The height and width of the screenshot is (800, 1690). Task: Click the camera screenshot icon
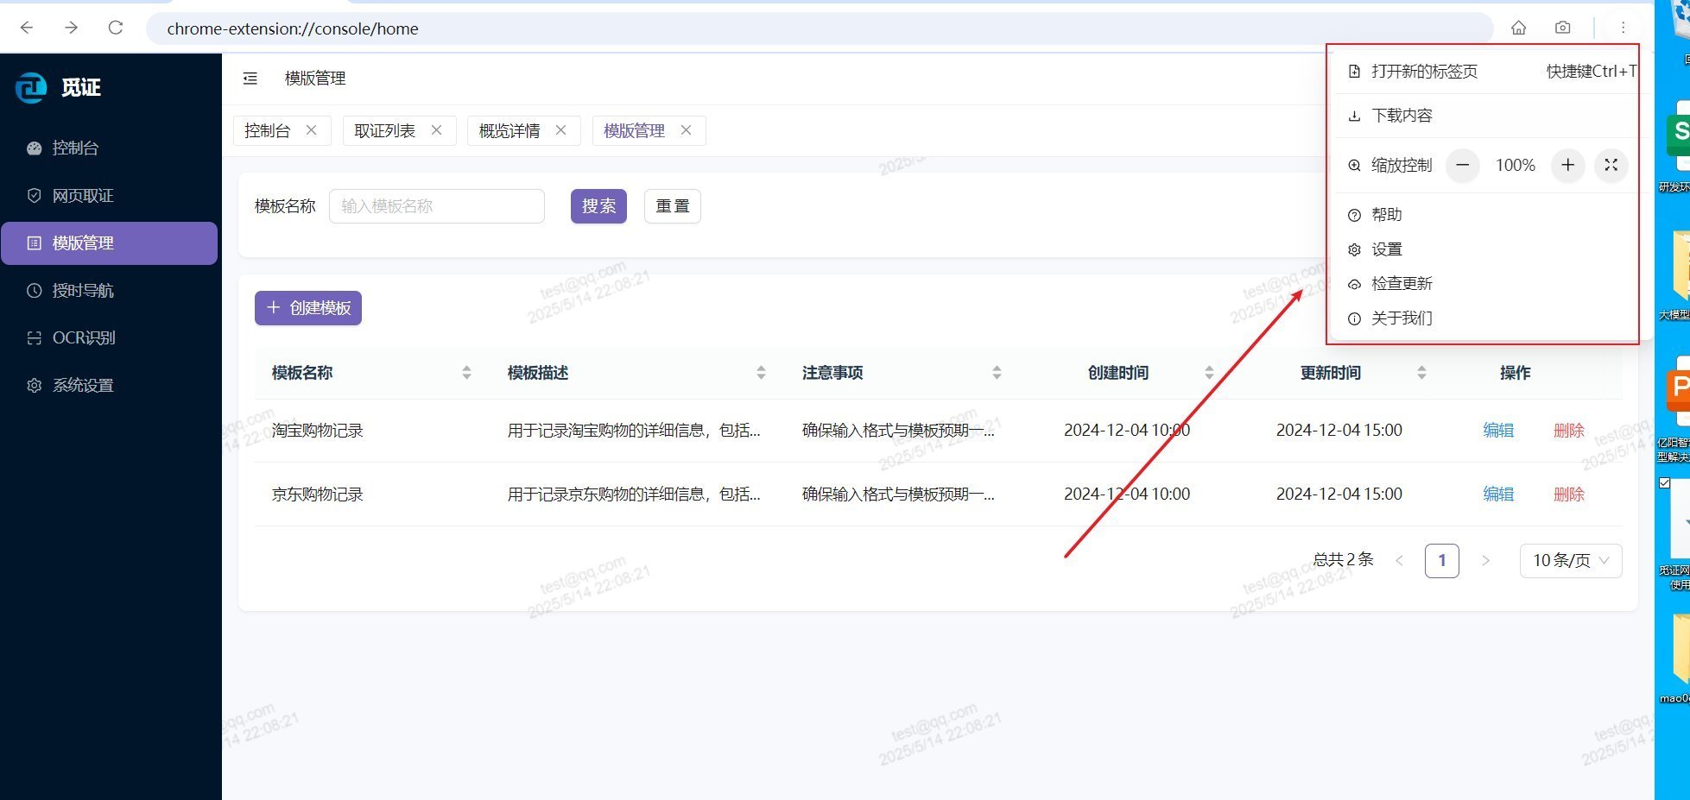pos(1562,28)
